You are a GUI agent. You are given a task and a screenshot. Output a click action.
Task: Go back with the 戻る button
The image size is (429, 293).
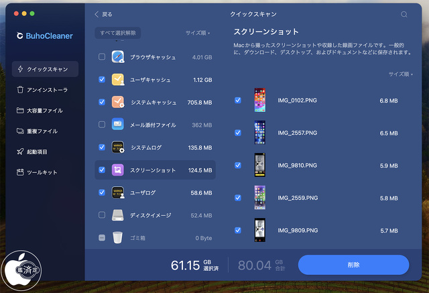tap(103, 14)
